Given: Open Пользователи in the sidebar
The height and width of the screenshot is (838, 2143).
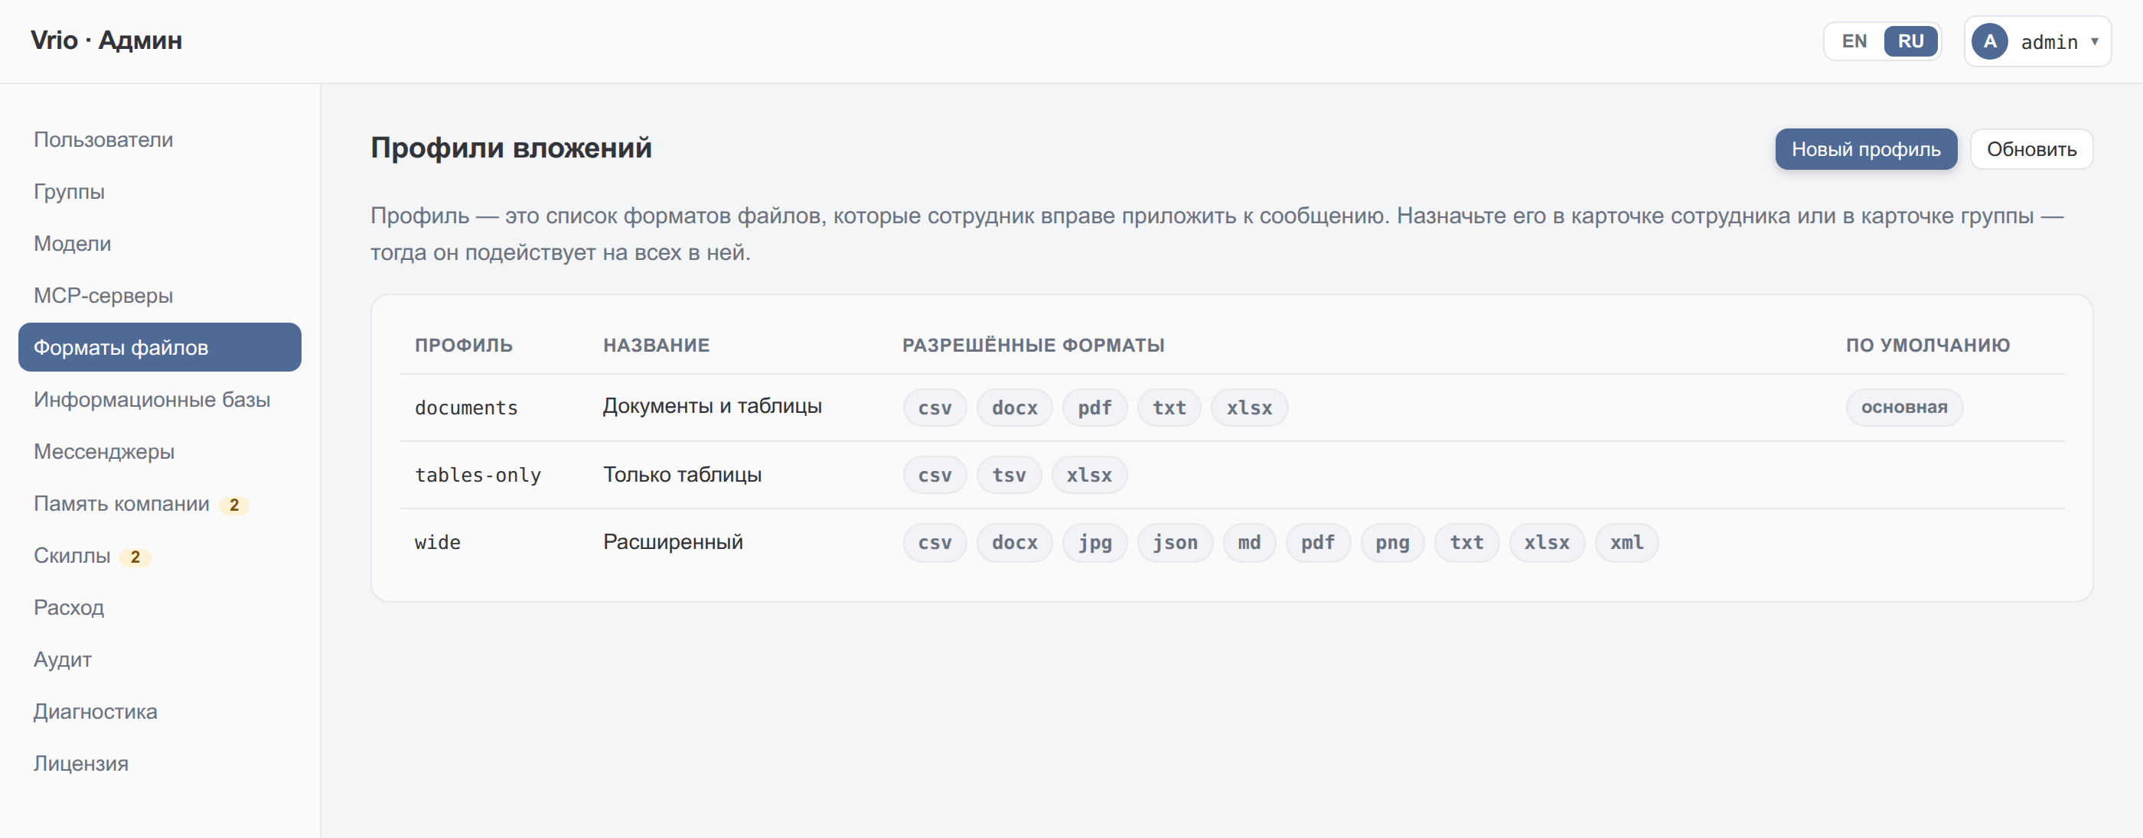Looking at the screenshot, I should [x=160, y=140].
